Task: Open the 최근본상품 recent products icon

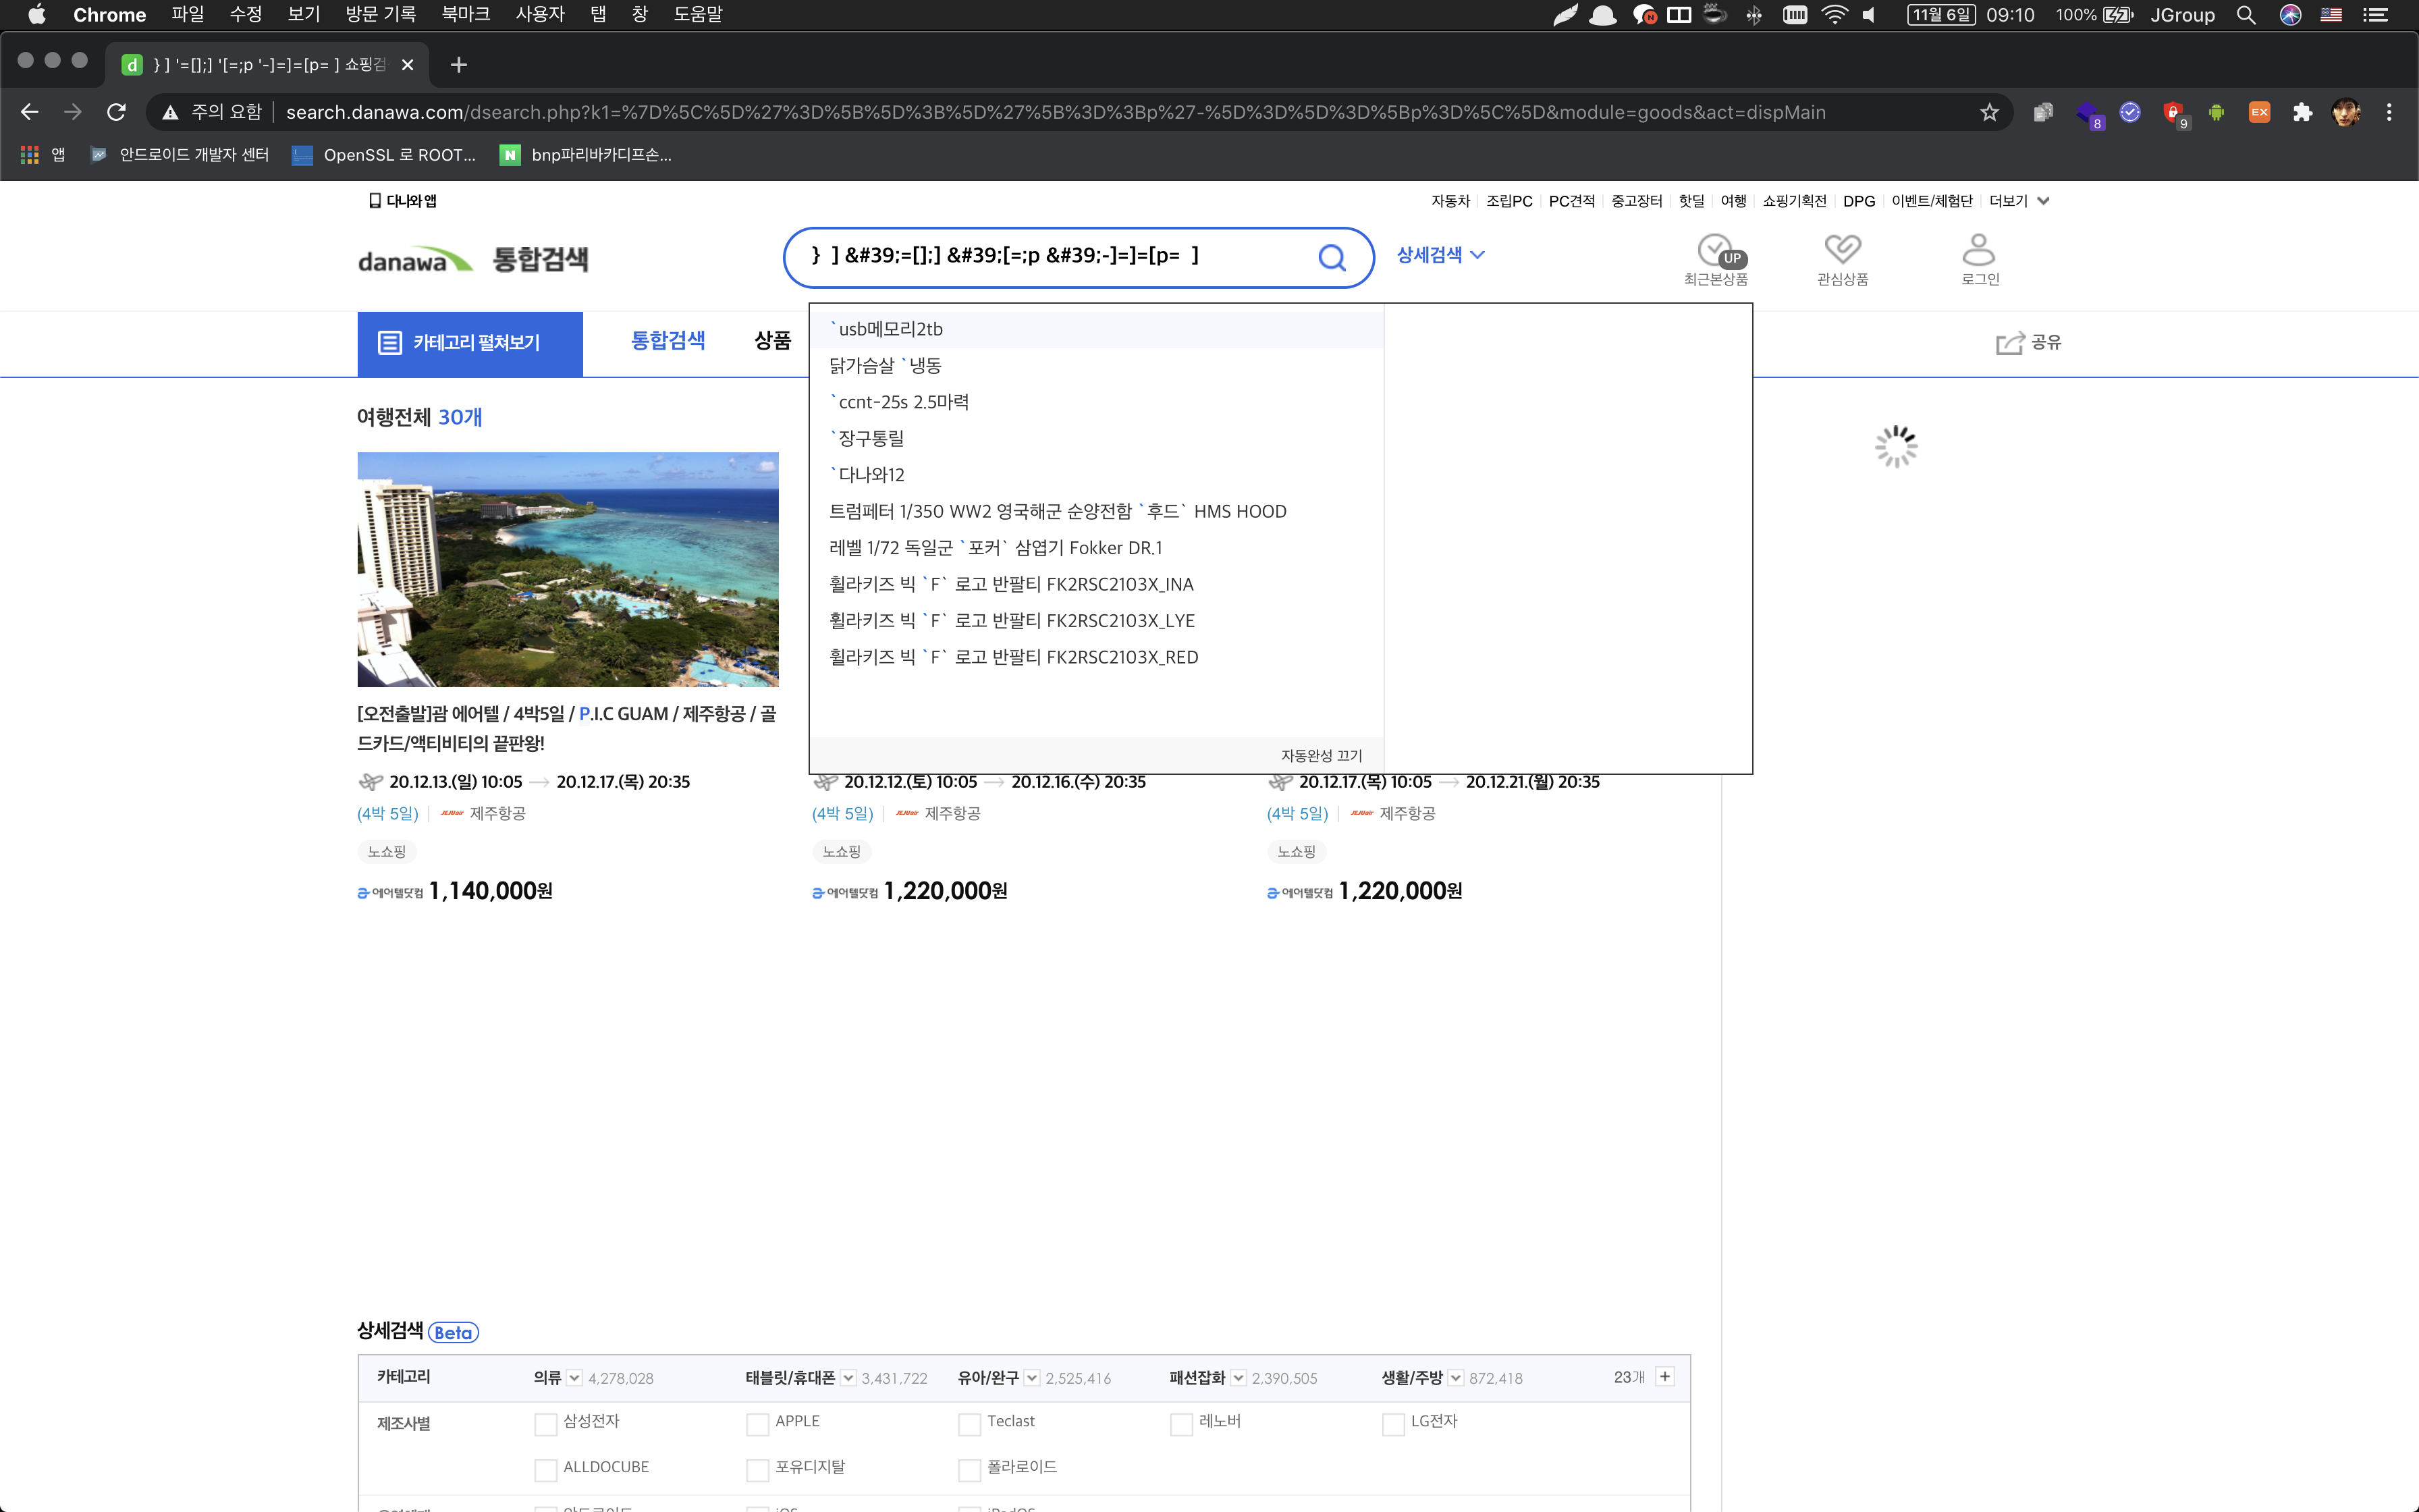Action: tap(1715, 250)
